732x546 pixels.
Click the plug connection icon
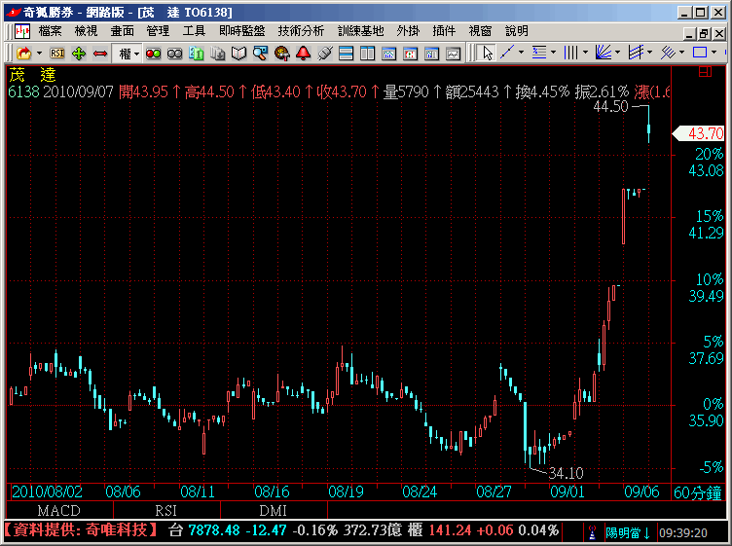pos(325,53)
